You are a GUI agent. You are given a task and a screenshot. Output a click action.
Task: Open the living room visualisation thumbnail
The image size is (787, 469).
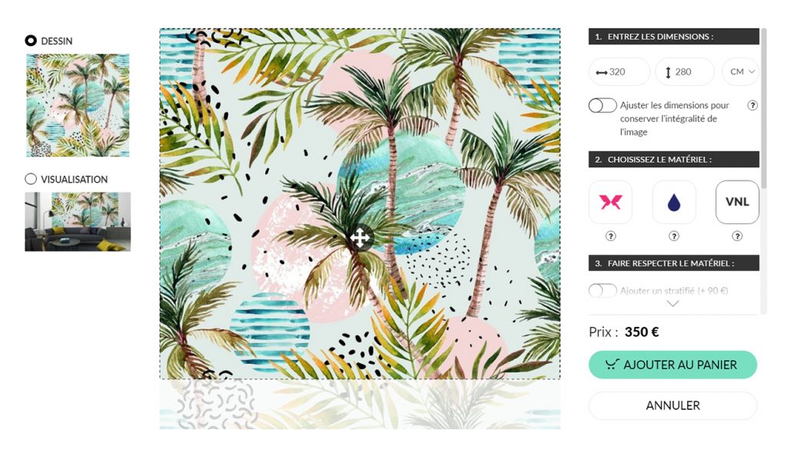pos(78,222)
